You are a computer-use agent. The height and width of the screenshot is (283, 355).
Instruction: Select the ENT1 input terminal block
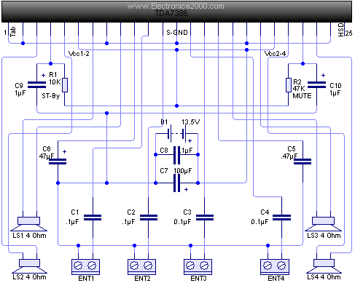(85, 266)
